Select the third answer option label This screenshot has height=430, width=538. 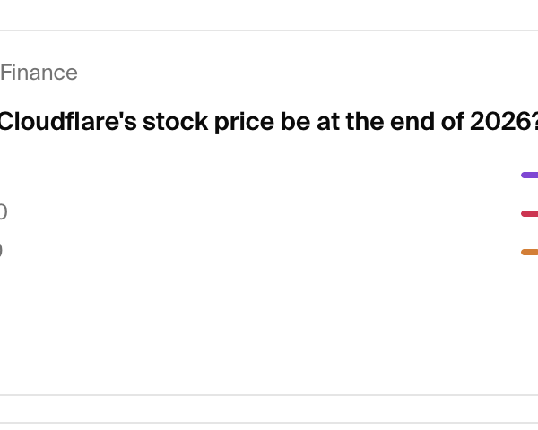[1, 251]
